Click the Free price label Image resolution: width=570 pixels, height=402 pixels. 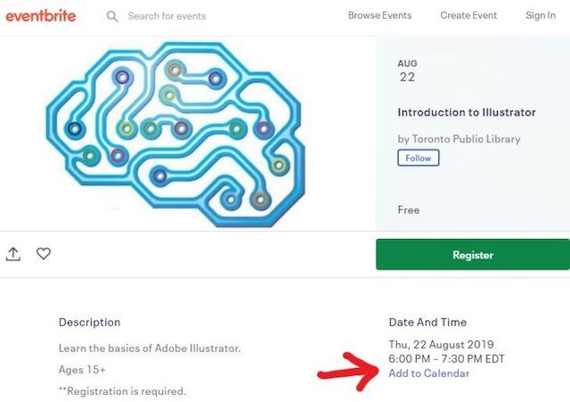tap(408, 209)
